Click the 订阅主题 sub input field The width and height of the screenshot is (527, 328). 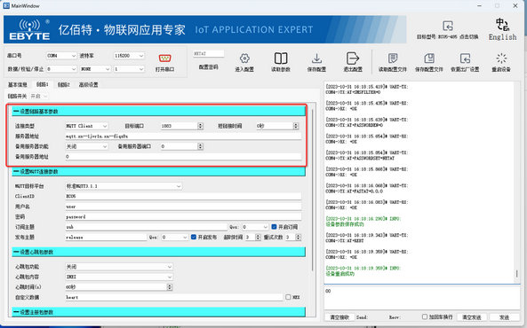pyautogui.click(x=147, y=227)
